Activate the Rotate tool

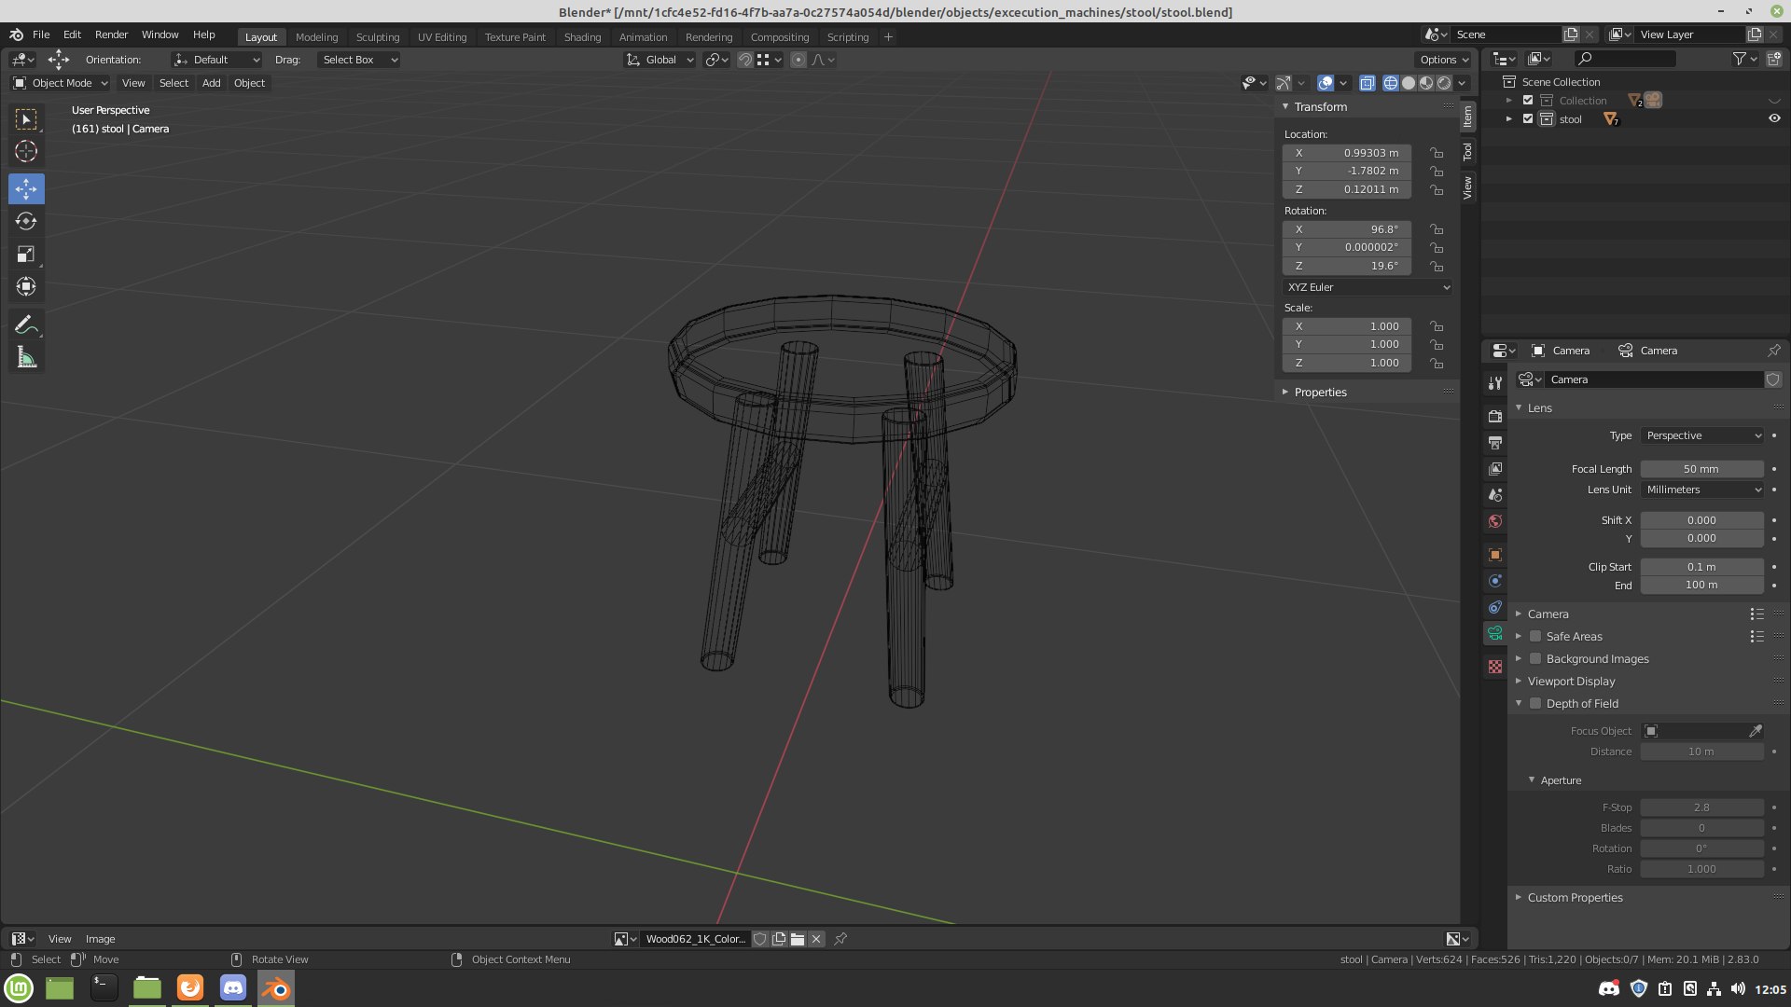click(x=26, y=222)
